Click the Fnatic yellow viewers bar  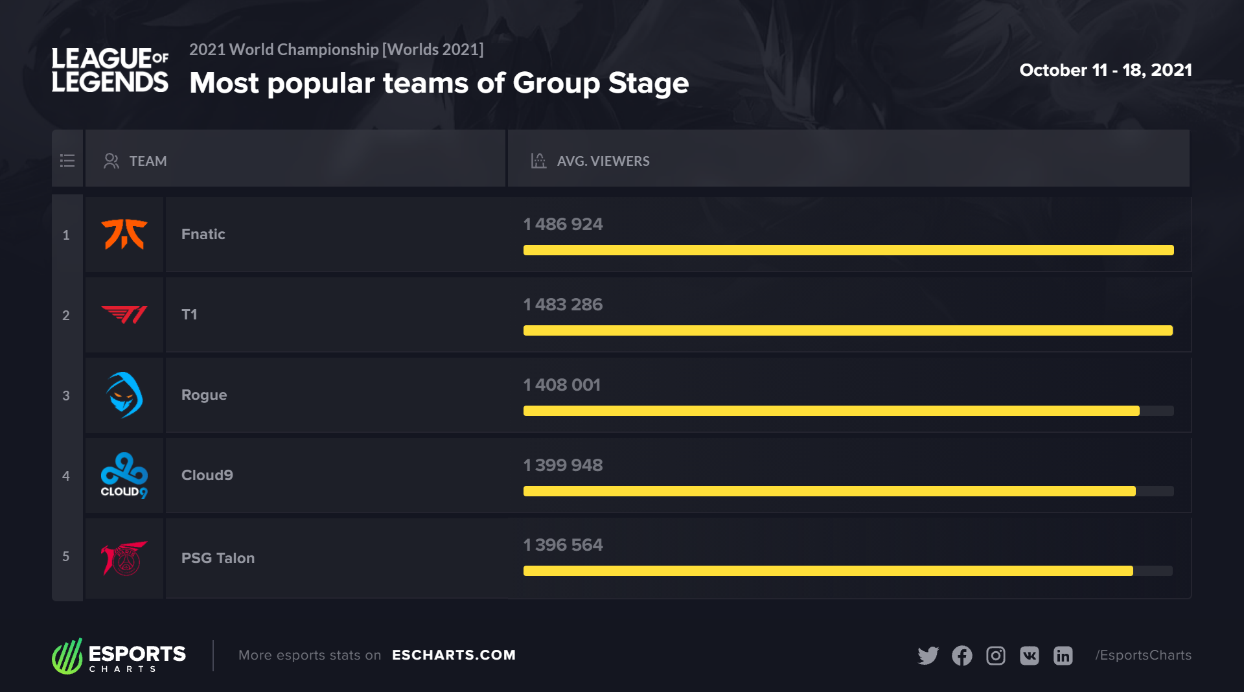[848, 250]
